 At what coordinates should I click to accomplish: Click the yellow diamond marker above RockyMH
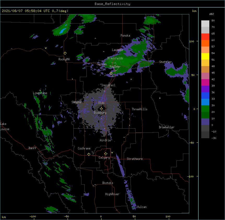(65, 53)
